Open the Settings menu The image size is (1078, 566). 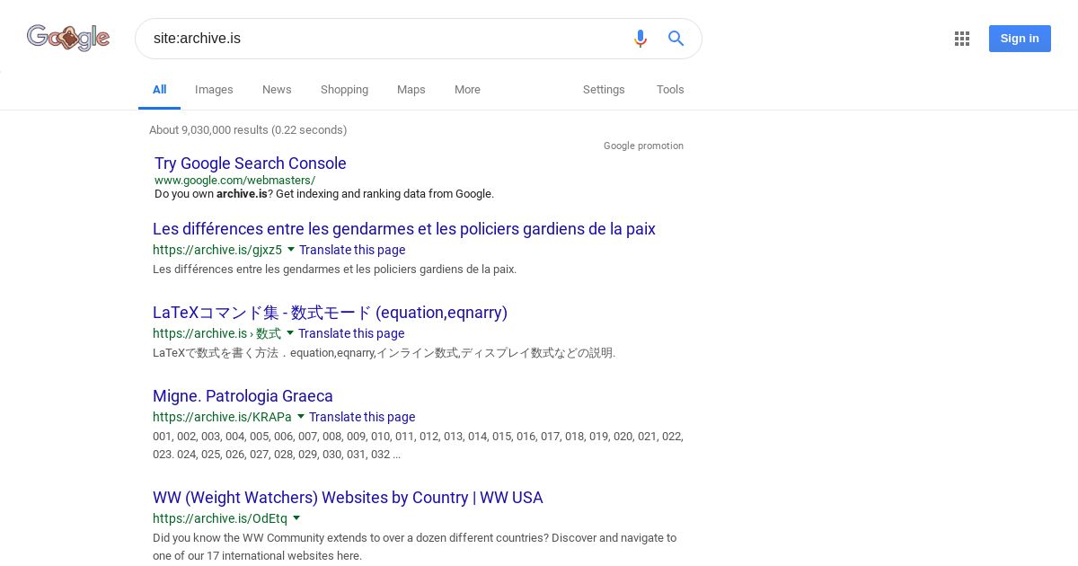tap(604, 90)
